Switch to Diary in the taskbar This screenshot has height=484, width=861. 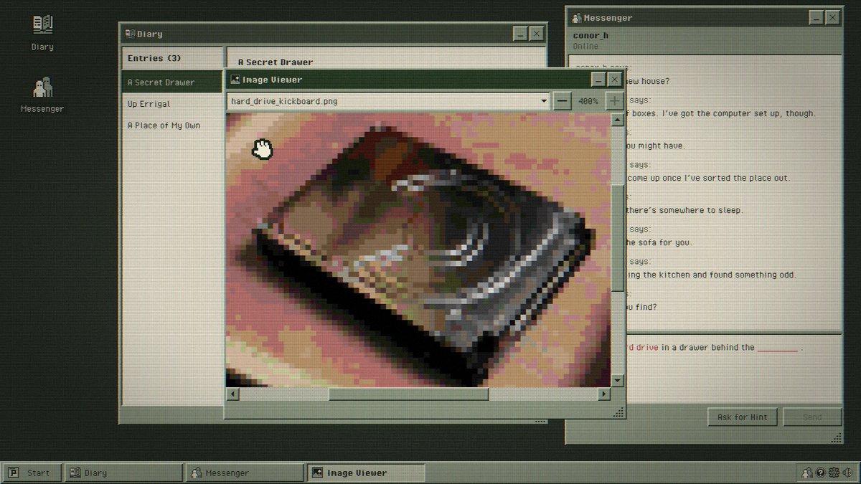124,473
